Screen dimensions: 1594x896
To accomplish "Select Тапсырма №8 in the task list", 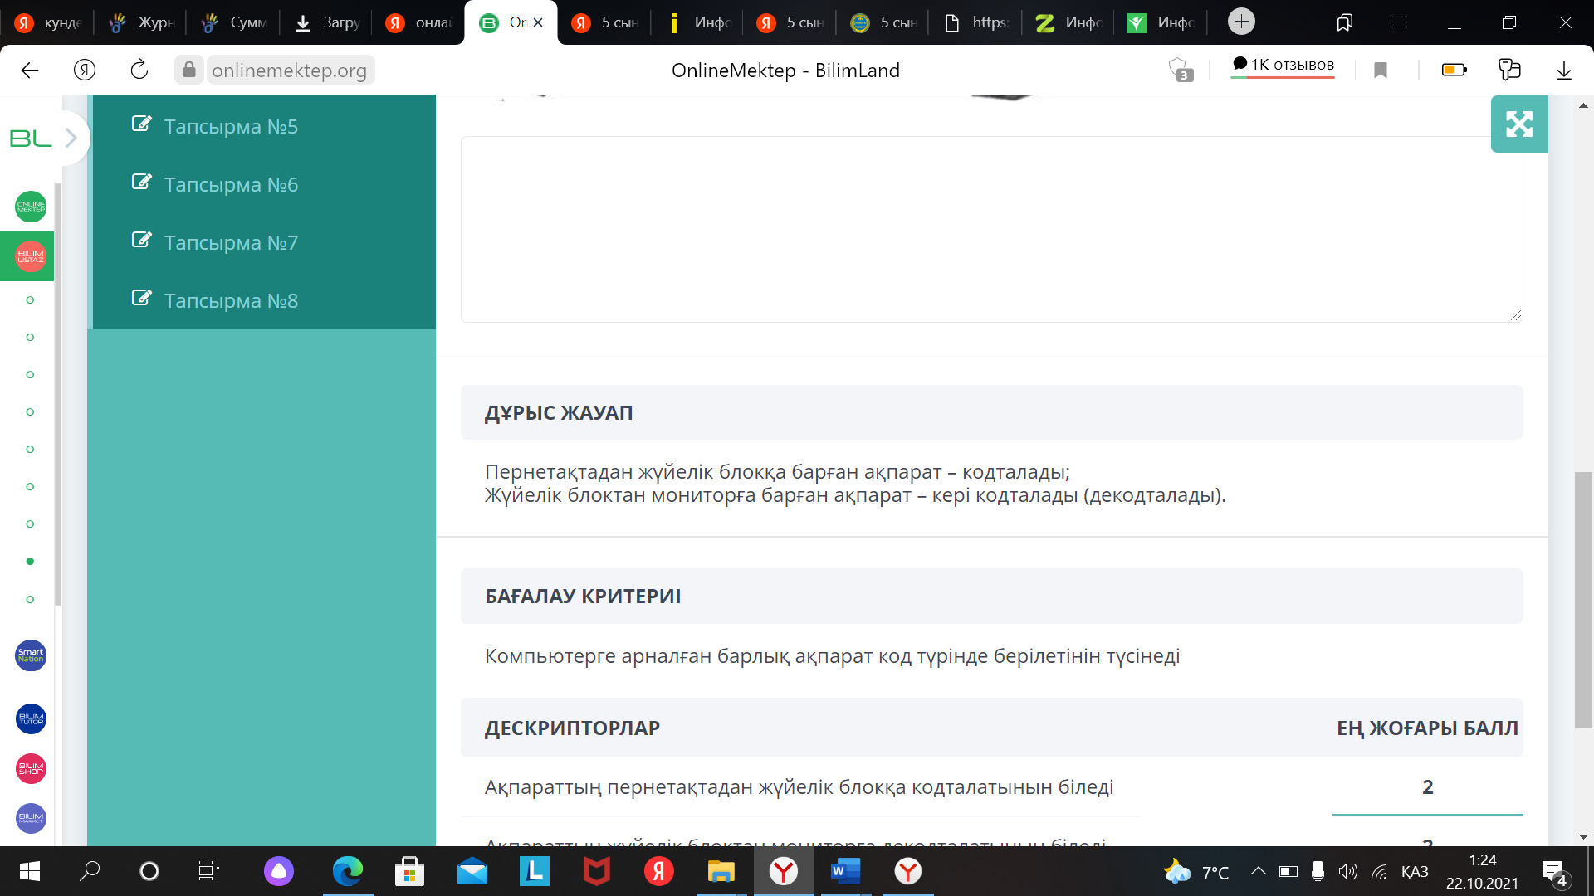I will [231, 300].
